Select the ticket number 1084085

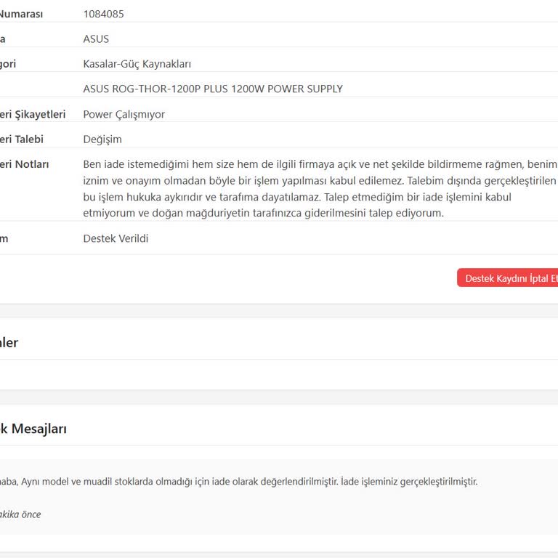pyautogui.click(x=104, y=14)
